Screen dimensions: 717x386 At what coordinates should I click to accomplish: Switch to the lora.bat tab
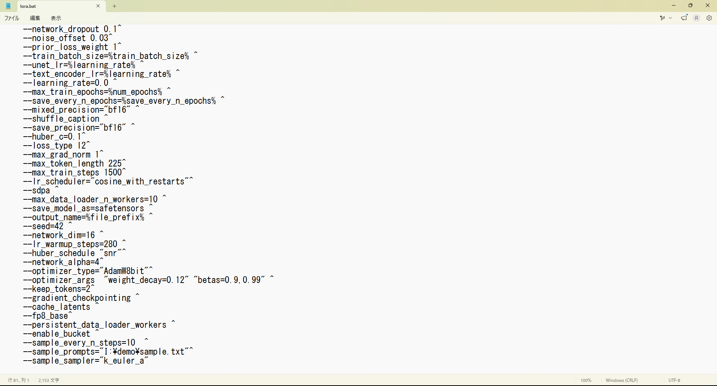tap(56, 6)
